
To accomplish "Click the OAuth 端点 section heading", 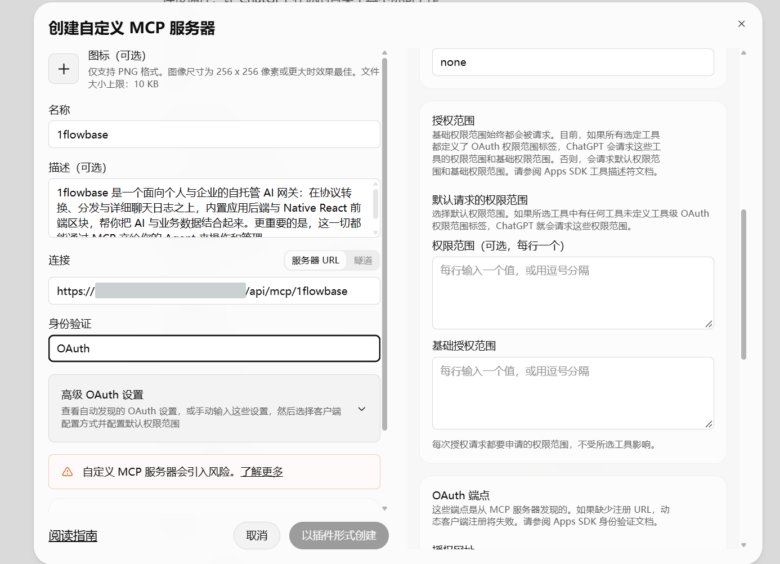I will tap(461, 495).
